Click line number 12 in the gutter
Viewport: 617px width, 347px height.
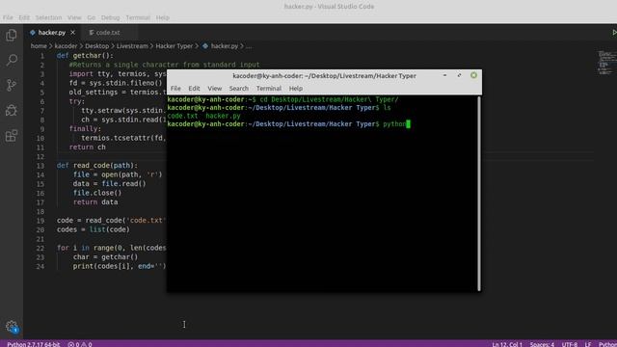coord(40,156)
